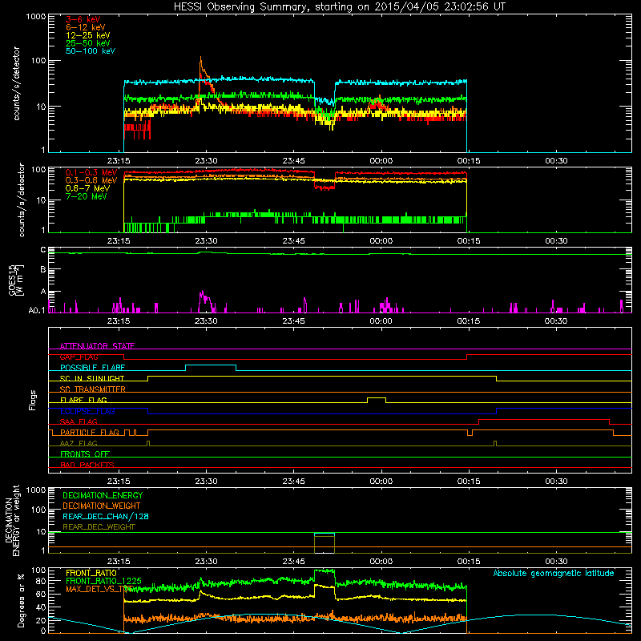Click the DECIMATION_WEIGHT legend label
The image size is (641, 641).
(102, 506)
